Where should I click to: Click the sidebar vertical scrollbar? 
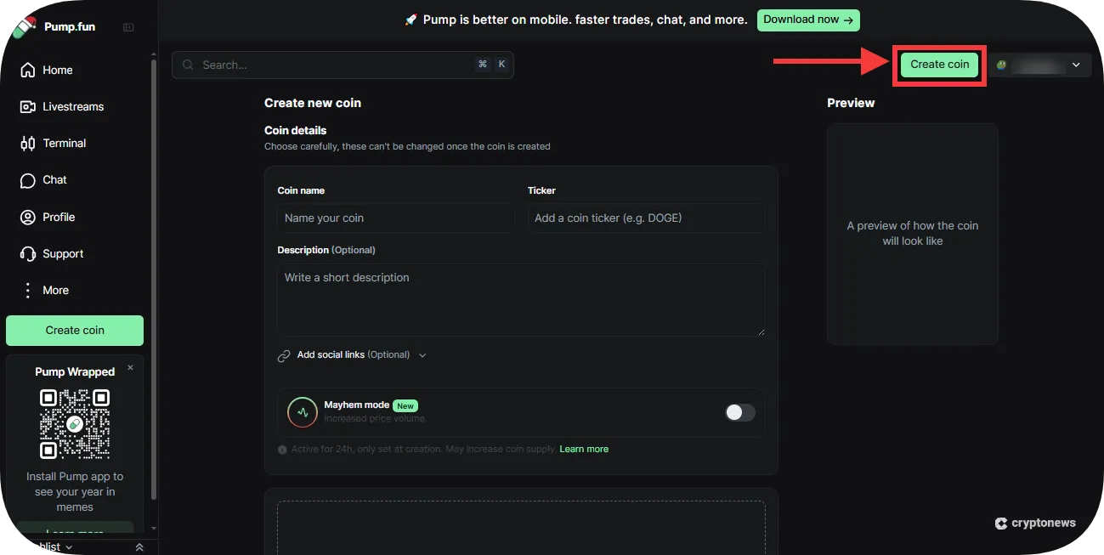pos(154,280)
